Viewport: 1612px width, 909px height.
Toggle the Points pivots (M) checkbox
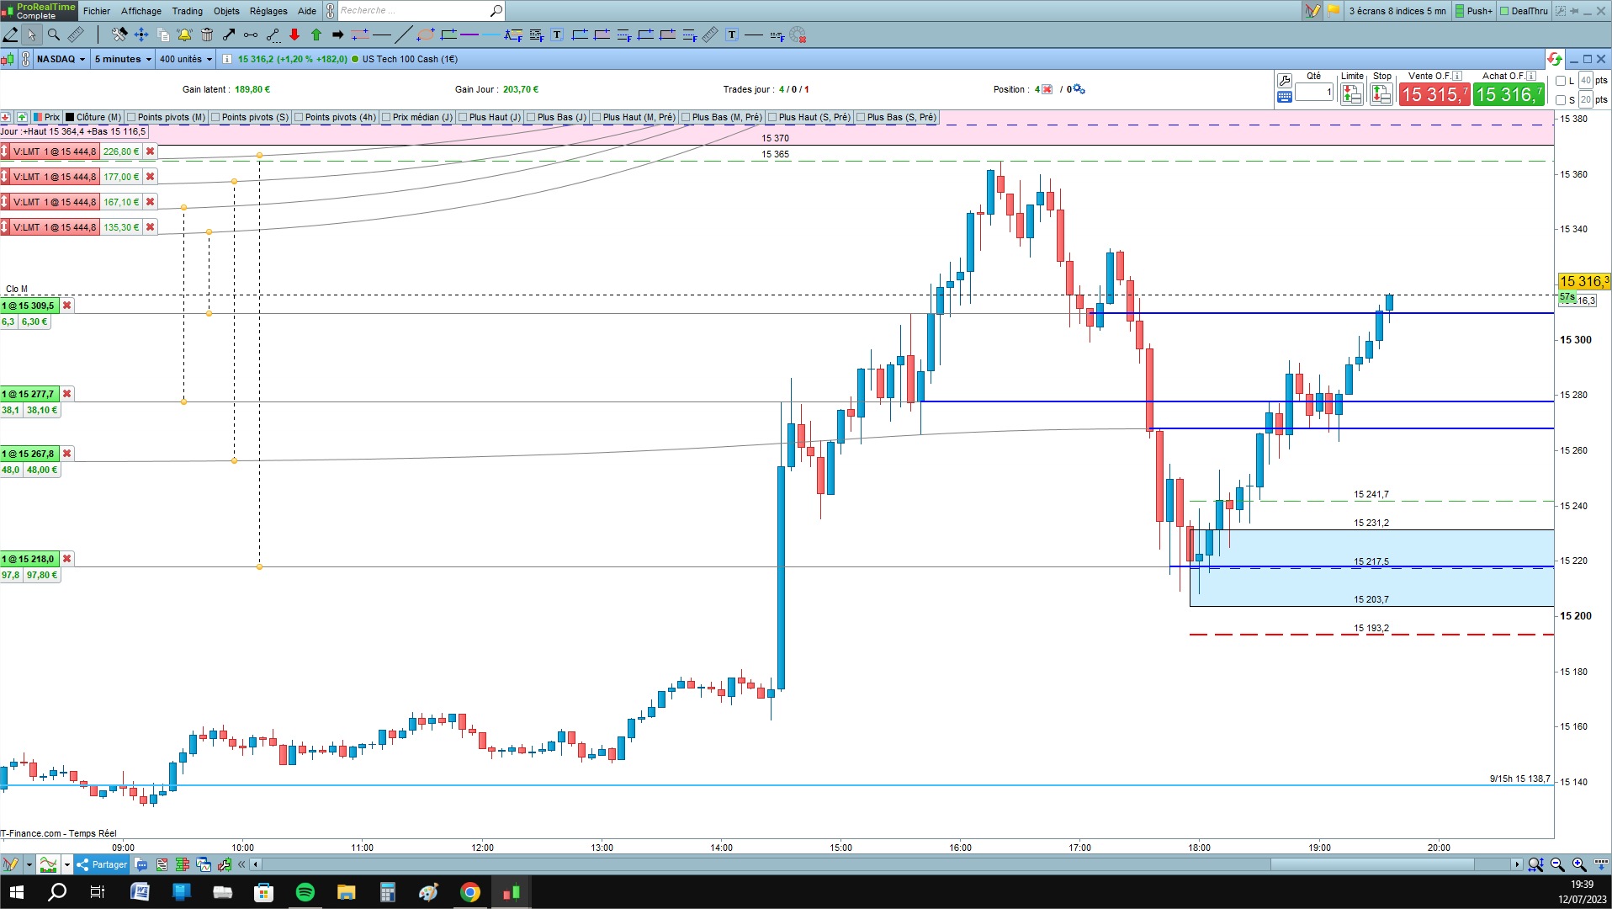pyautogui.click(x=131, y=117)
